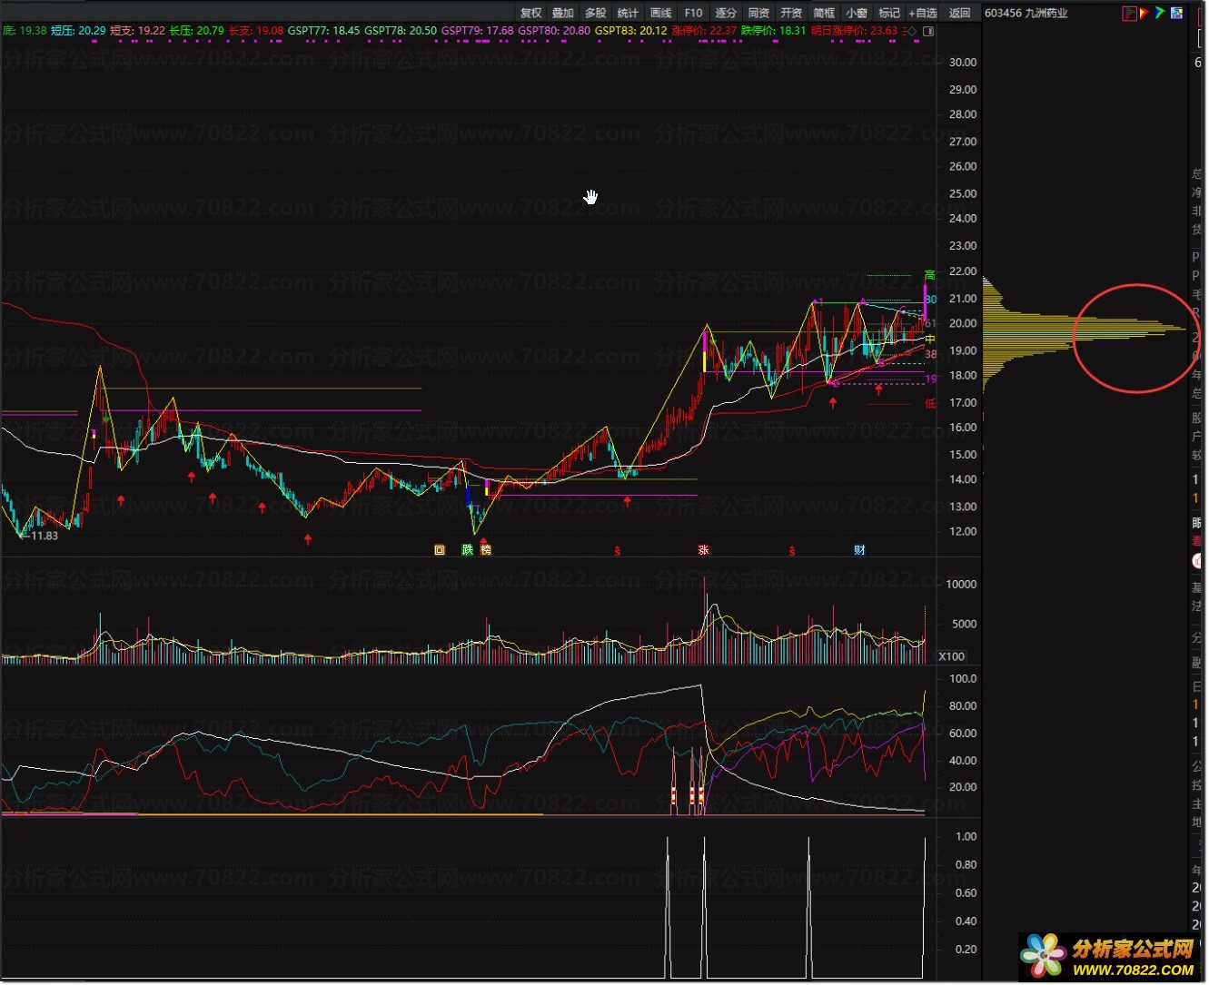The width and height of the screenshot is (1209, 985).
Task: Select the stock title 603456 九洲药业
Action: pyautogui.click(x=1026, y=13)
